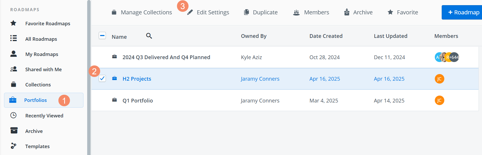Go to All Roadmaps in sidebar

pyautogui.click(x=41, y=39)
